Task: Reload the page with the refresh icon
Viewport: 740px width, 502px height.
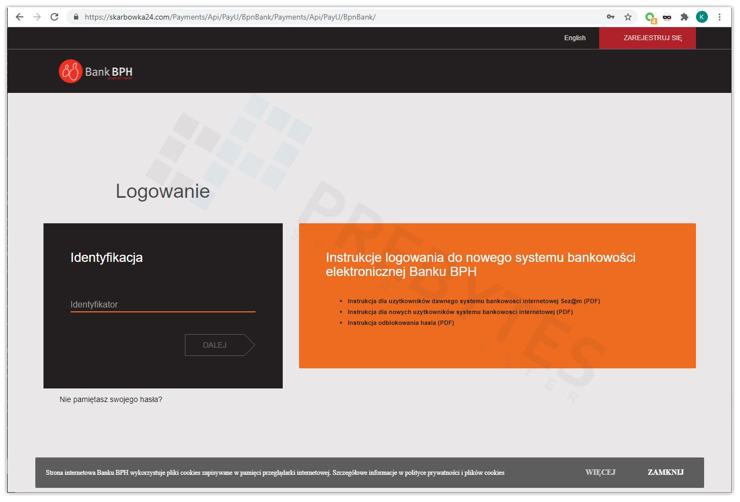Action: (x=54, y=17)
